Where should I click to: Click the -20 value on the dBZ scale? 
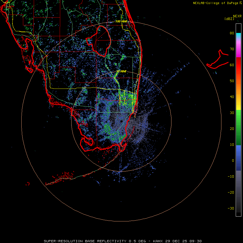(x=231, y=193)
